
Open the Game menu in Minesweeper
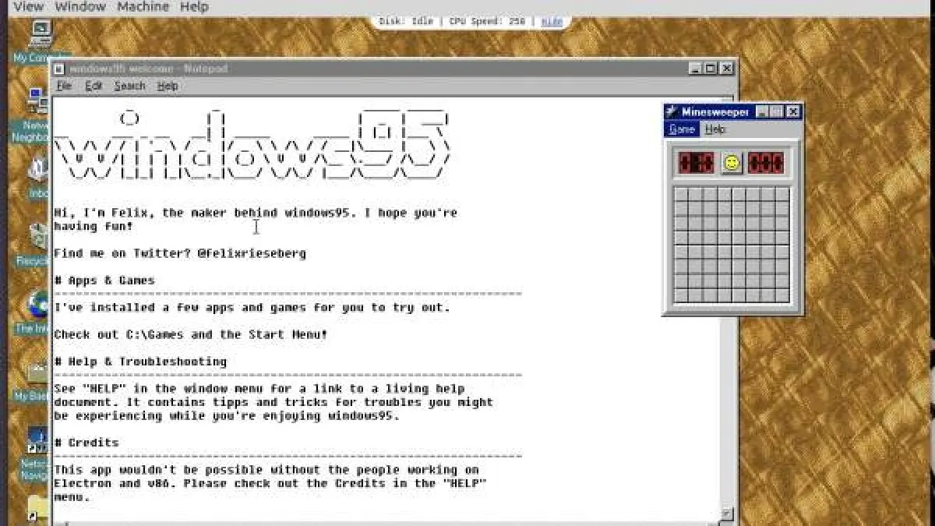click(x=682, y=129)
